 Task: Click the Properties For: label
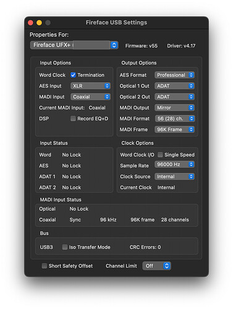(49, 35)
